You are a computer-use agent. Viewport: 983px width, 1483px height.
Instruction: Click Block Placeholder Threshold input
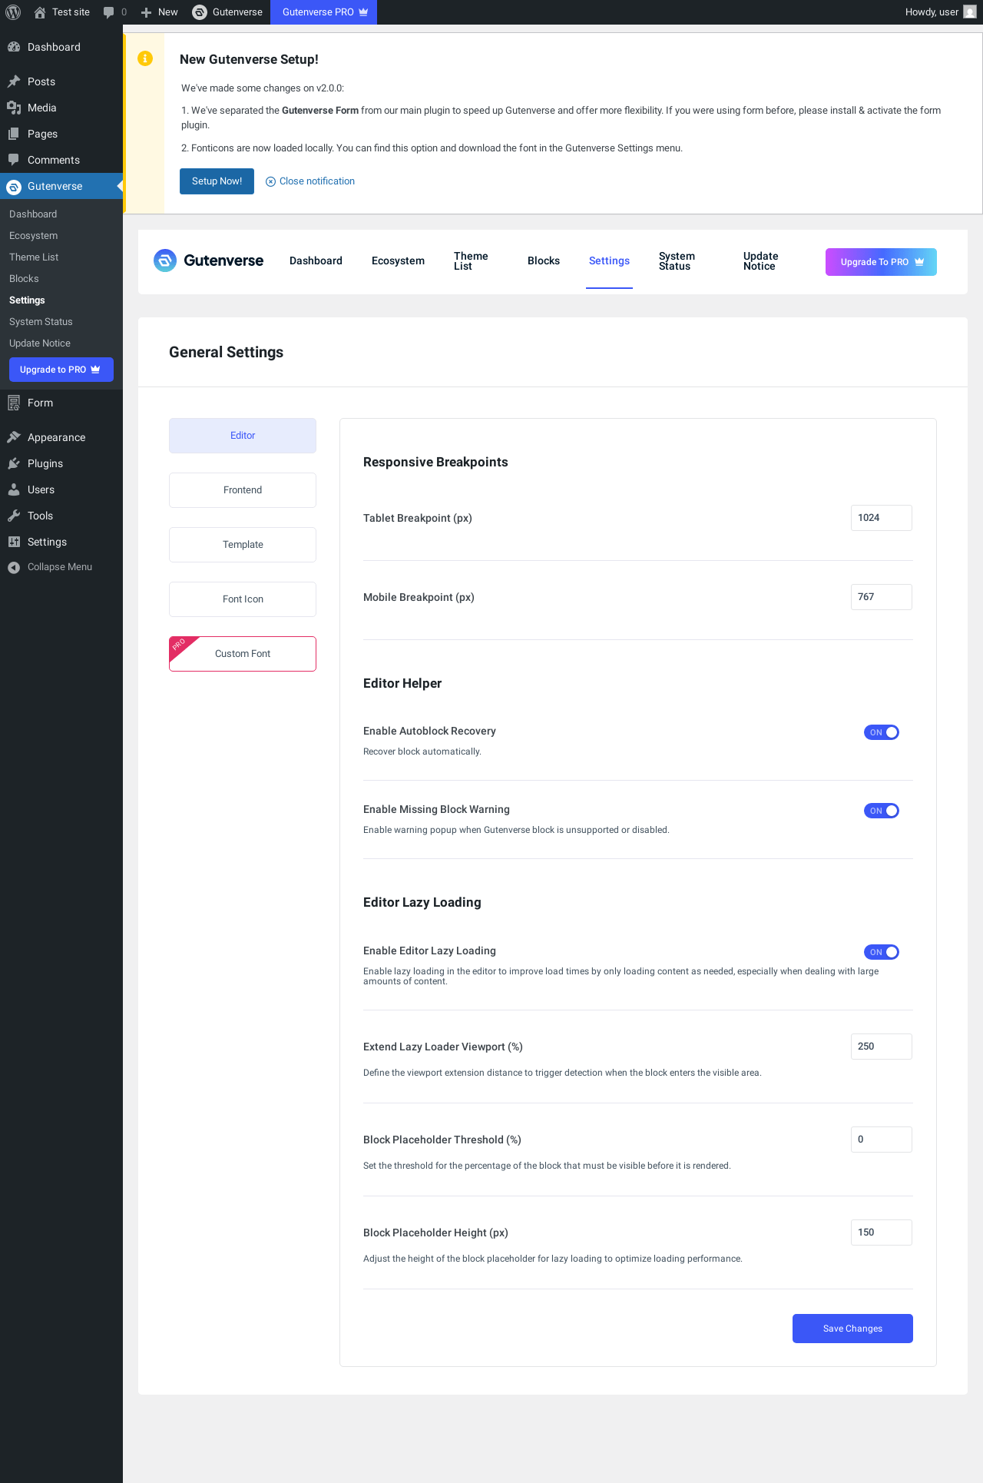pos(882,1140)
